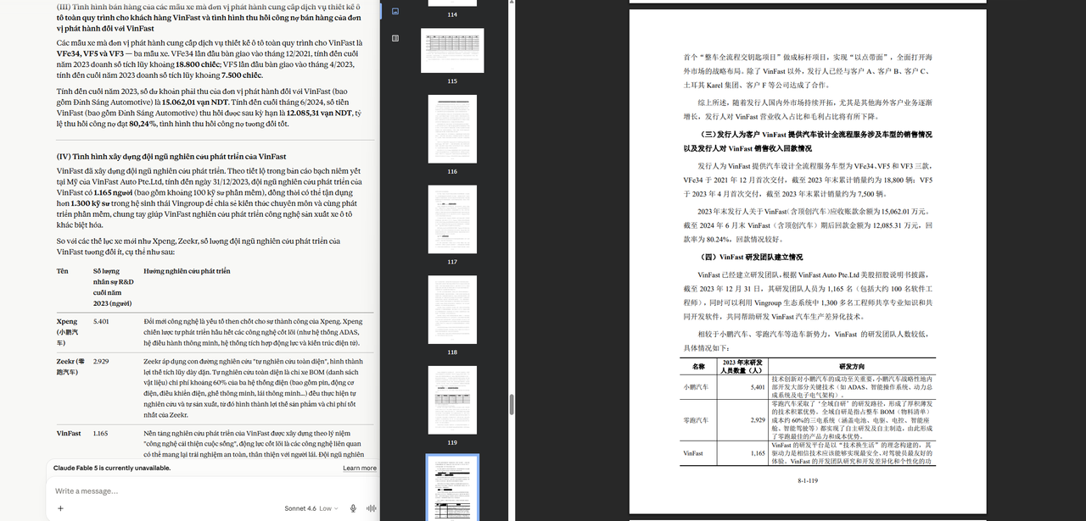Screen dimensions: 1086x521
Task: Click the value 5.401 in chat table
Action: click(101, 321)
